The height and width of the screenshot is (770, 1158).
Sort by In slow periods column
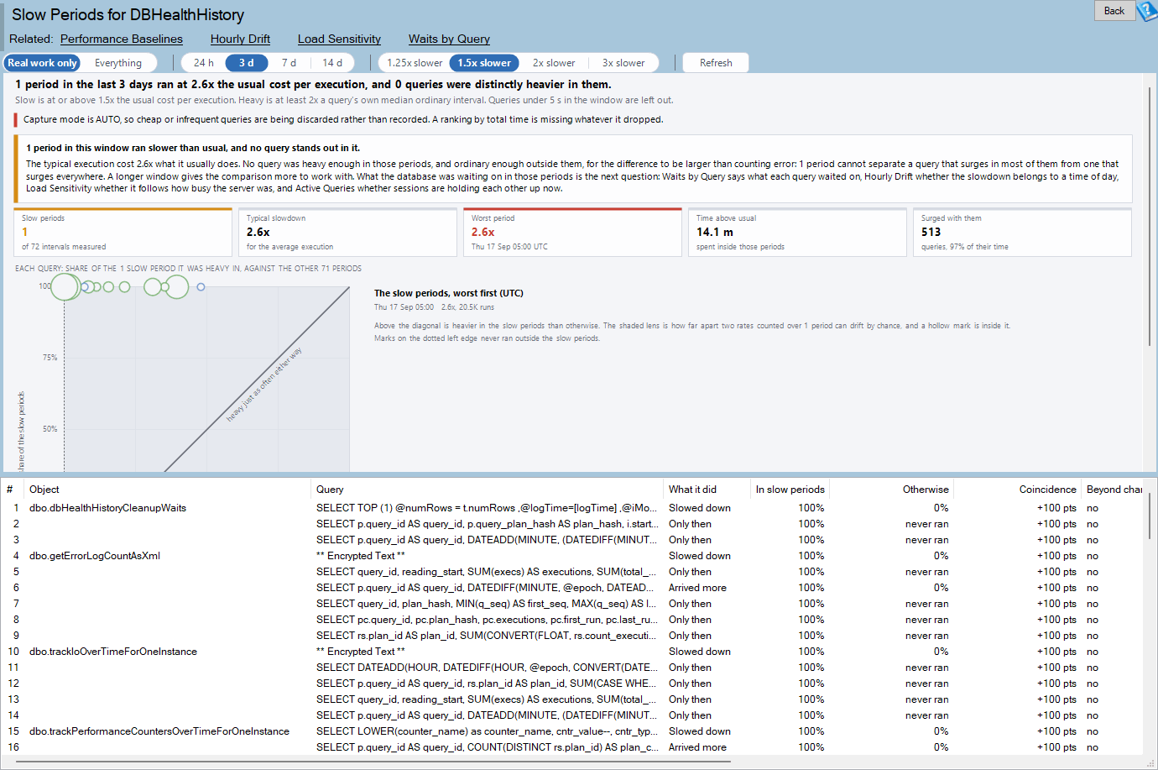(790, 490)
